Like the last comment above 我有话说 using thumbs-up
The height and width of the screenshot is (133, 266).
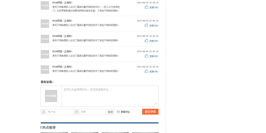[x=146, y=72]
